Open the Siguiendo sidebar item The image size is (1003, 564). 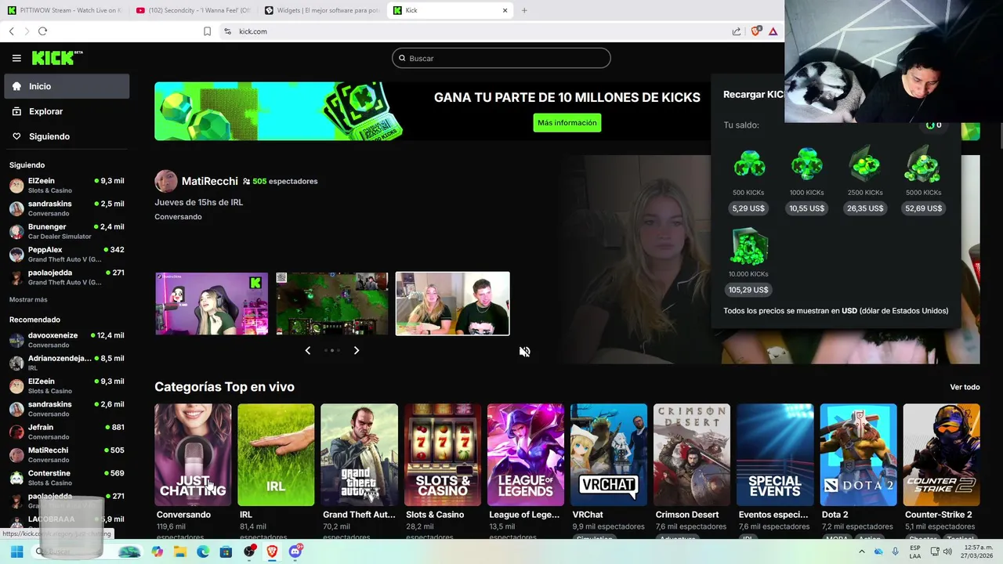(x=67, y=136)
